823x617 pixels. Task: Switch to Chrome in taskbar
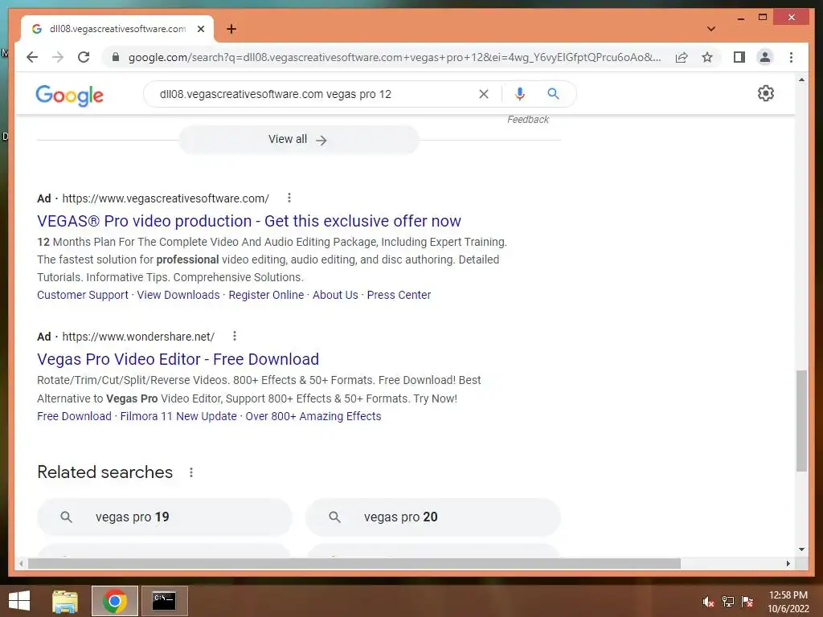114,601
